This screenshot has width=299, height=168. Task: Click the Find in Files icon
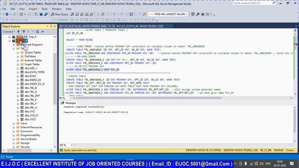[x=145, y=14]
